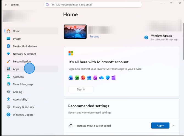Click the search box placeholder text
The image size is (184, 136).
72,5
